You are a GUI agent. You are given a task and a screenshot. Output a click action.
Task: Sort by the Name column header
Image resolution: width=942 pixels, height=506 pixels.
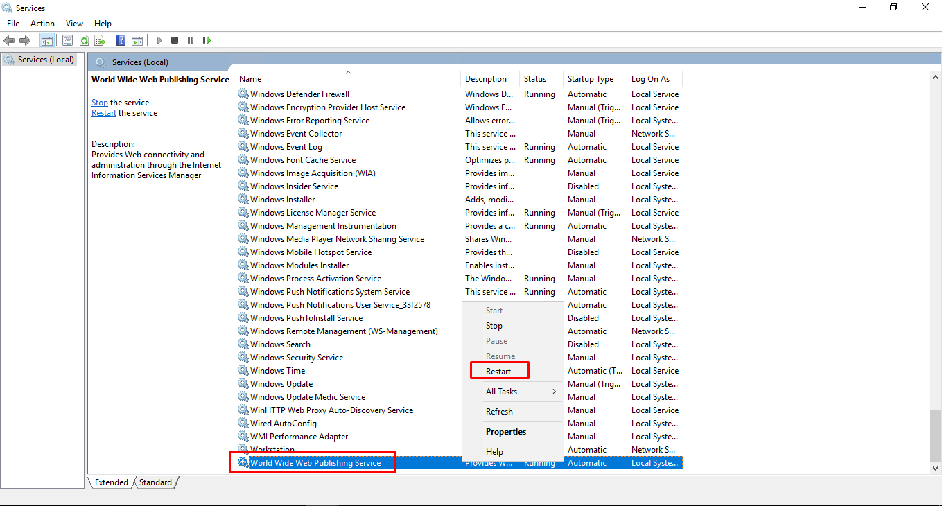347,79
